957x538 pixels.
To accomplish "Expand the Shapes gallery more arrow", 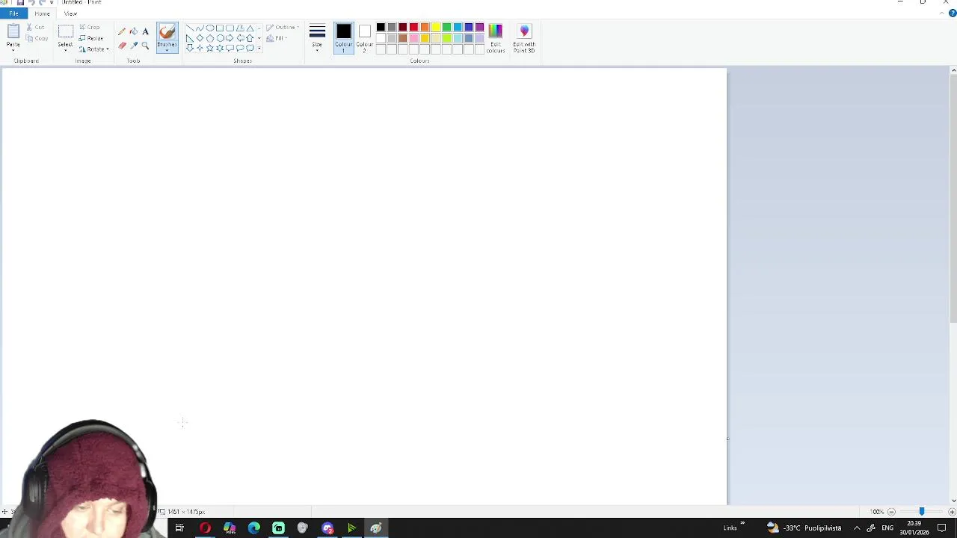I will point(259,48).
